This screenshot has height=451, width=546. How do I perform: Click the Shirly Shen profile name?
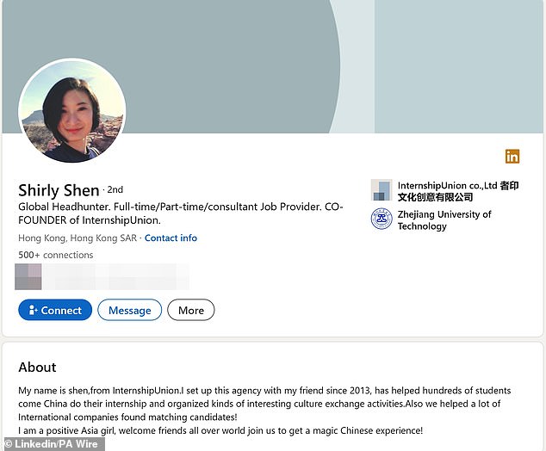[x=59, y=190]
